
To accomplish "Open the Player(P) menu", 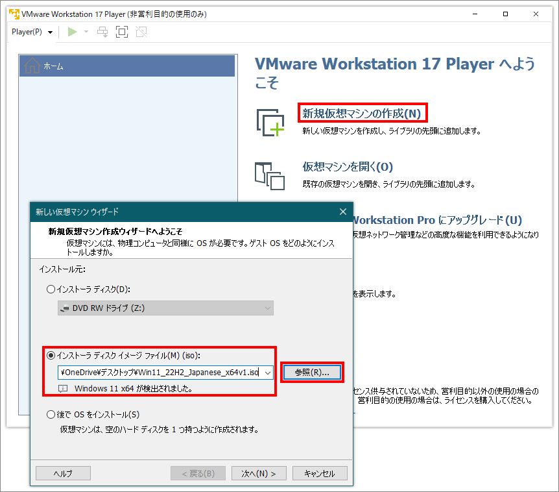I will coord(32,32).
